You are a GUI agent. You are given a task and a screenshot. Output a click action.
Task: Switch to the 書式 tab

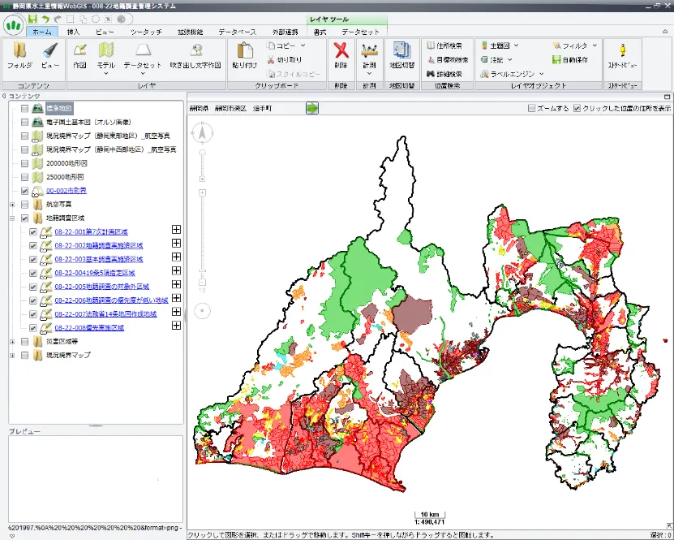[320, 32]
